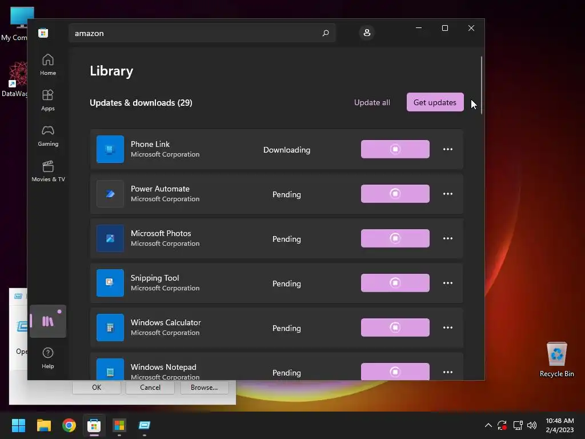This screenshot has width=585, height=439.
Task: Open more options for Windows Notepad
Action: [x=448, y=372]
